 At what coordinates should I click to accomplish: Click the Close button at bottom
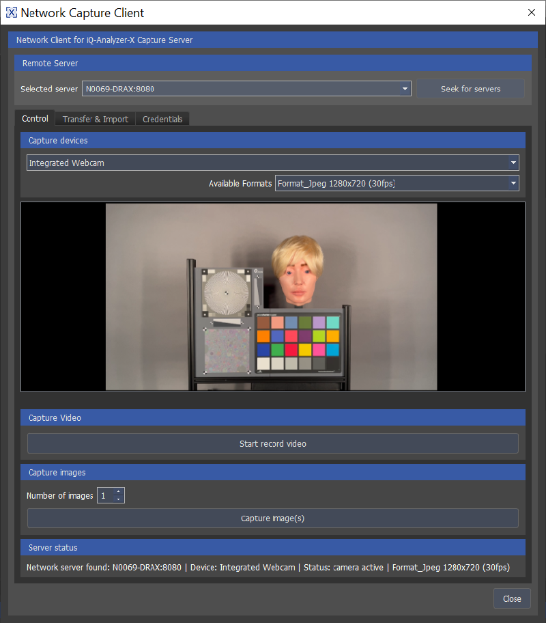512,598
